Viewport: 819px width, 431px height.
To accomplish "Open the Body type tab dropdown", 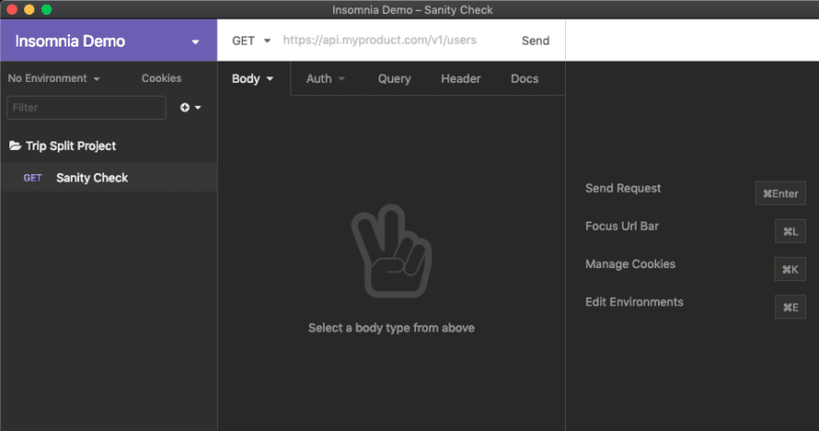I will tap(253, 79).
